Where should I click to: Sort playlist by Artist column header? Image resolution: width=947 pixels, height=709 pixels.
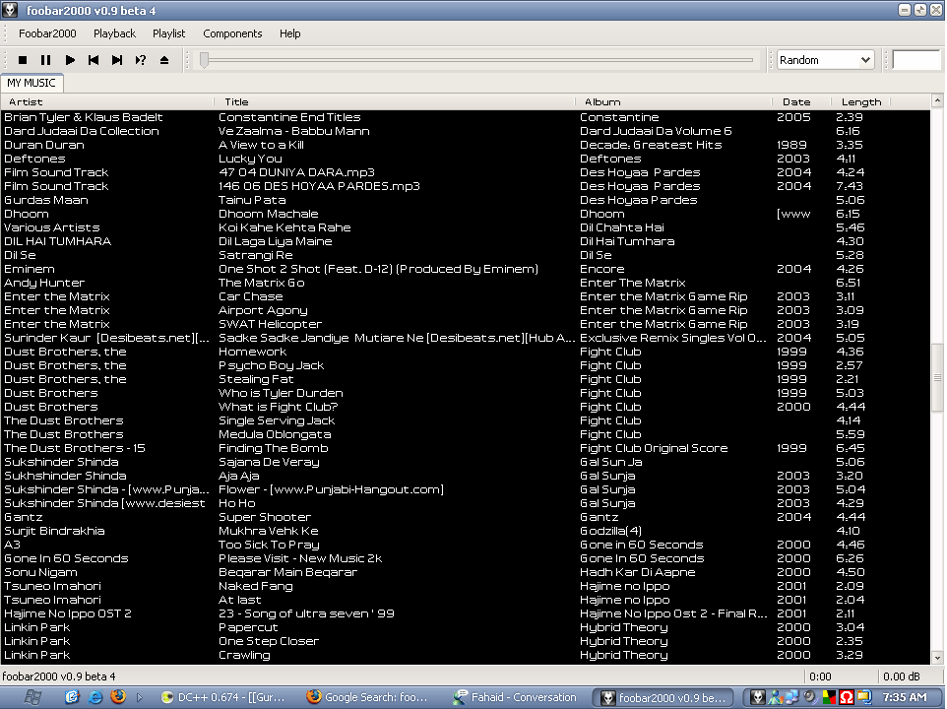[107, 102]
